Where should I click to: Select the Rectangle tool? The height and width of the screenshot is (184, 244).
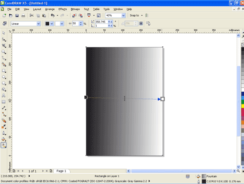[x=3, y=71]
